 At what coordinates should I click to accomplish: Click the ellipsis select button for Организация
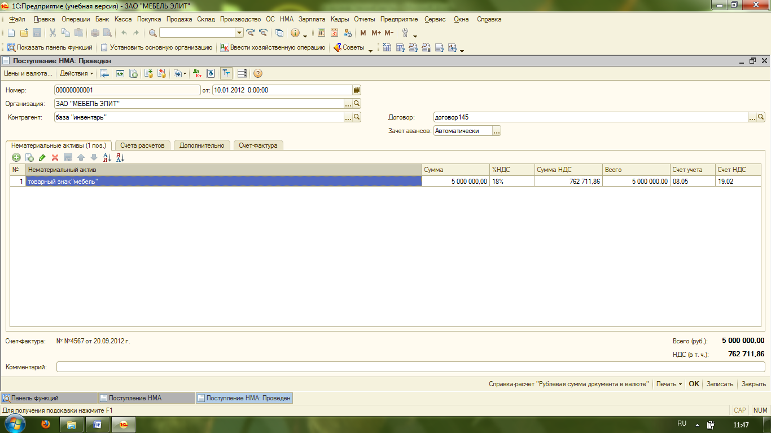click(x=348, y=104)
